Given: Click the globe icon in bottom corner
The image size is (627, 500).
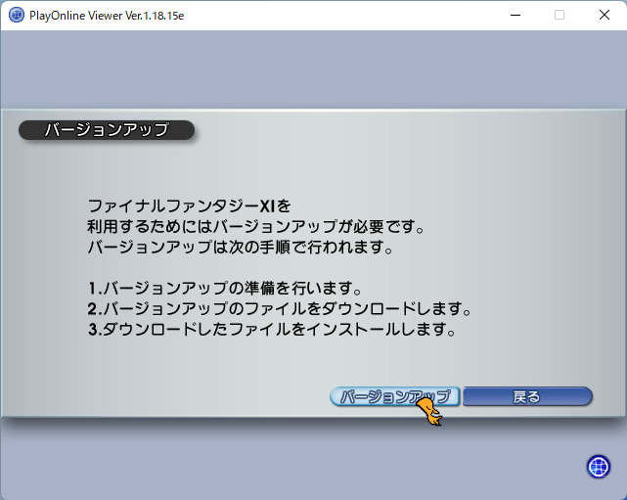Looking at the screenshot, I should coord(599,467).
